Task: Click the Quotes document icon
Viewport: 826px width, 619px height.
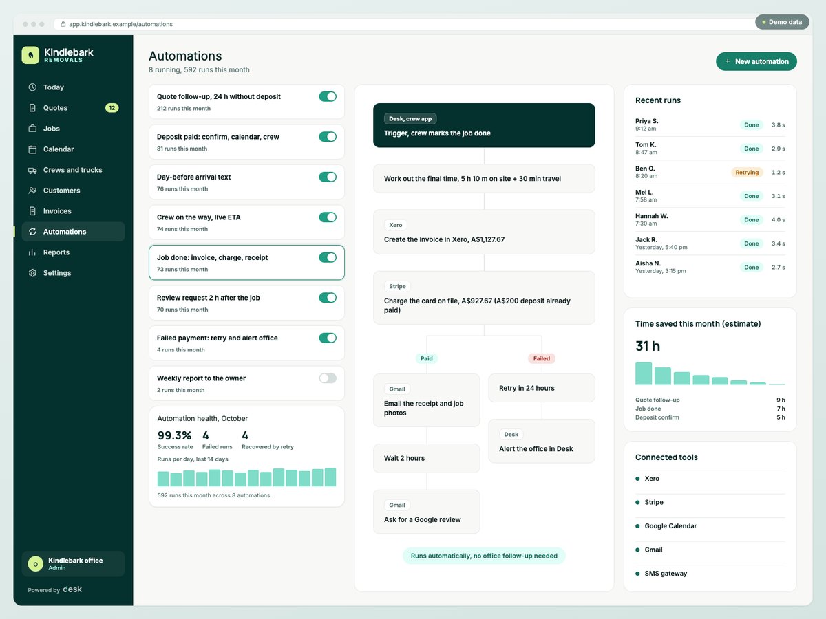Action: (x=32, y=108)
